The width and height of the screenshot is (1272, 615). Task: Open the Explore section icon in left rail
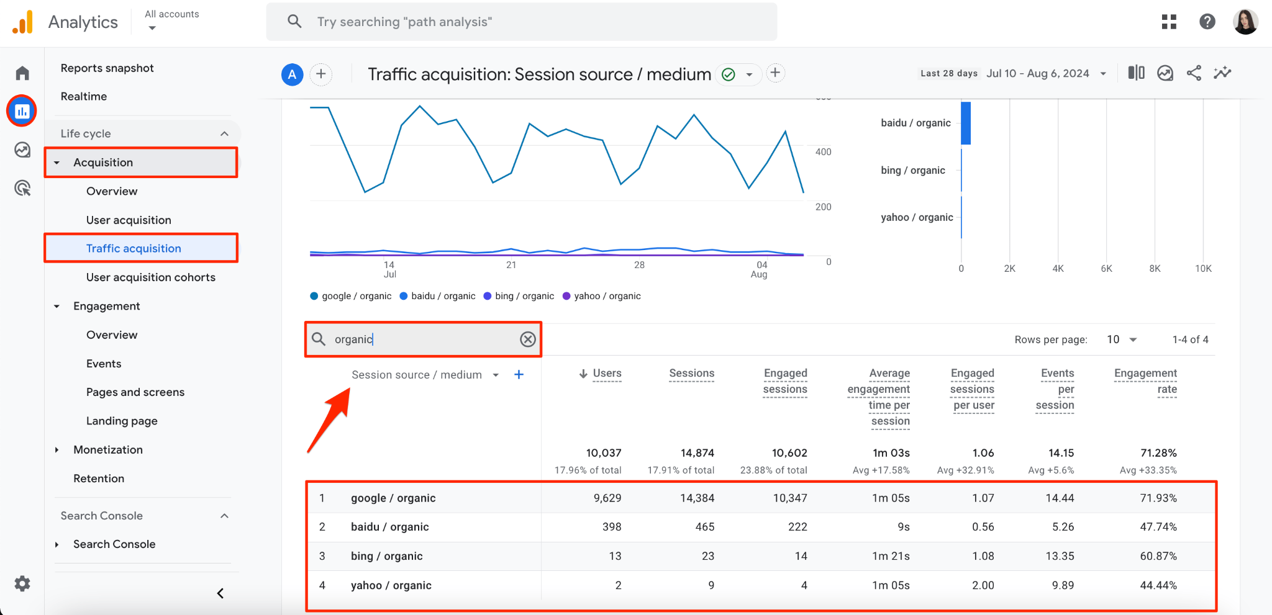(22, 150)
